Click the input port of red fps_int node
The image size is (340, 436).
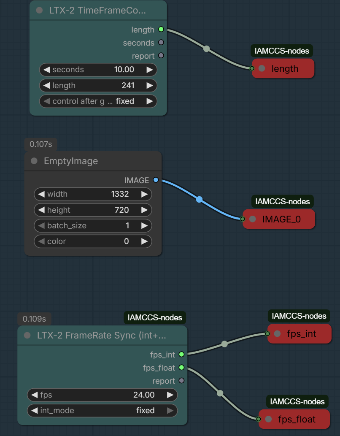[x=267, y=333]
